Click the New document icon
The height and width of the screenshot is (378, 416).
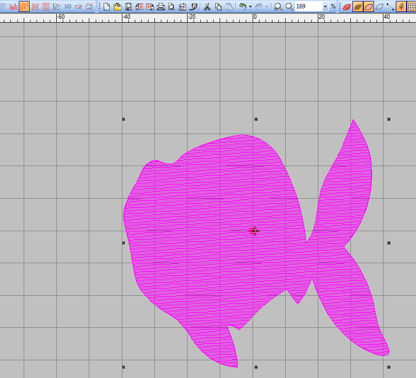pos(107,7)
